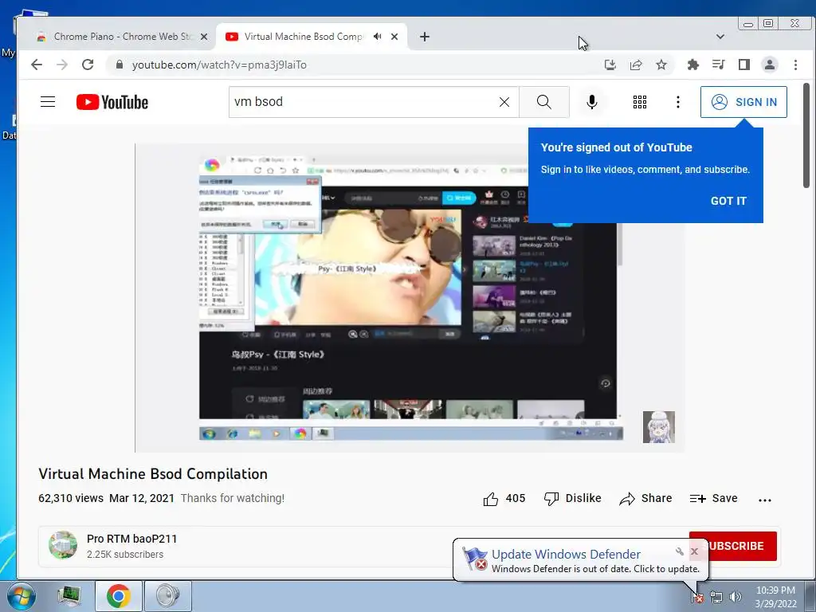Open the tab search chevron
Screen dimensions: 816x612
(720, 37)
